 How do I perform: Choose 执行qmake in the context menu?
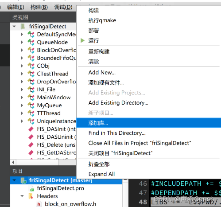click(x=149, y=20)
